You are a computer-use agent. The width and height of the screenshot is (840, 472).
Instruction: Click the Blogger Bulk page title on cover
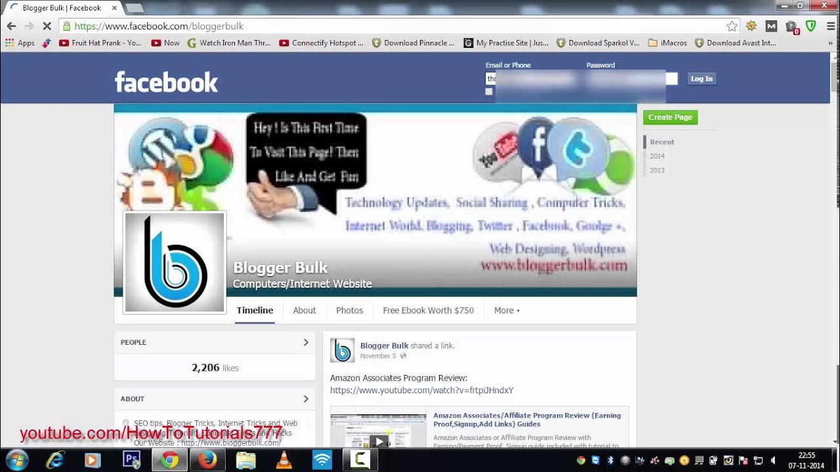tap(280, 267)
